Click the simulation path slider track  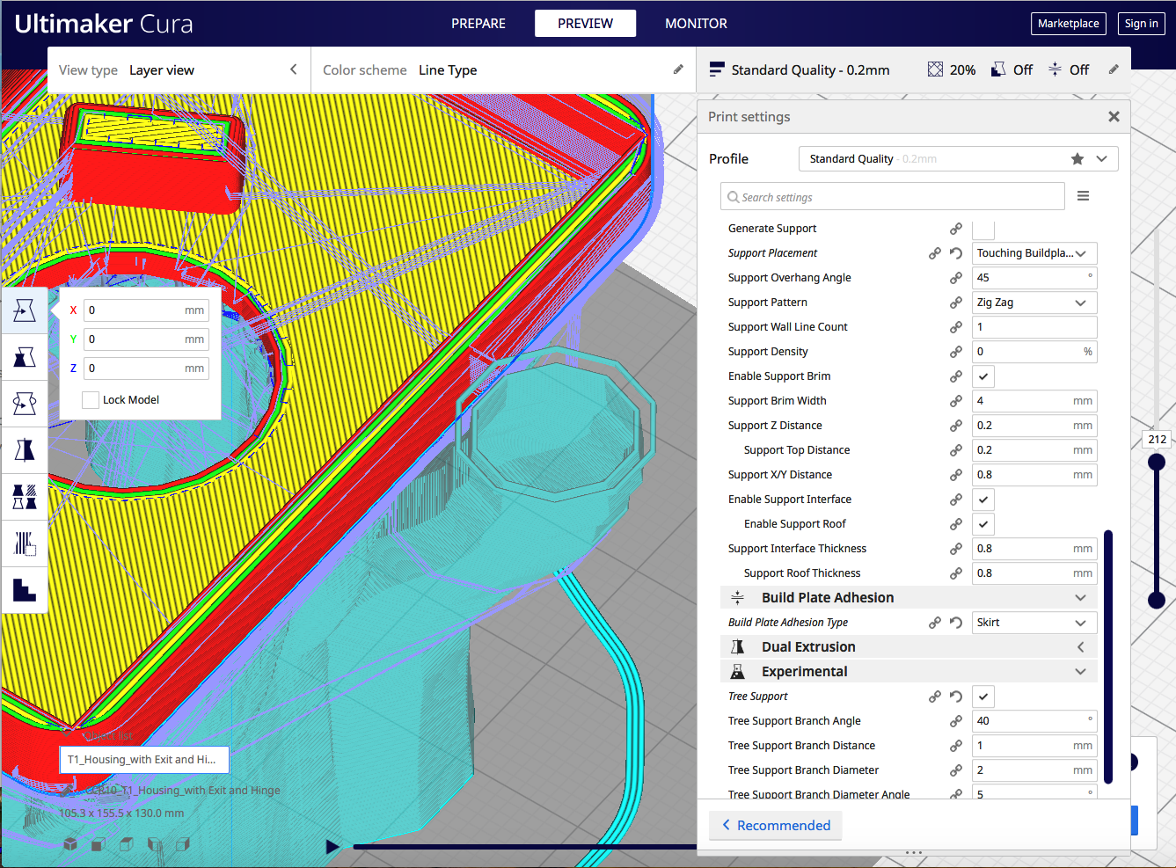(x=525, y=847)
